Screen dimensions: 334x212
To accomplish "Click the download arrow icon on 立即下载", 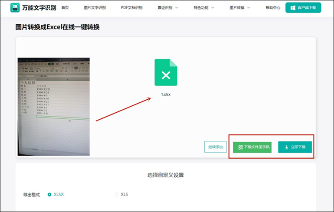I will point(287,147).
